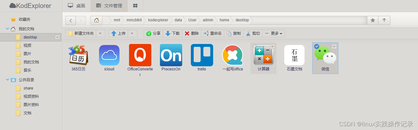This screenshot has width=418, height=130.
Task: Collapse the 公共目录 tree node
Action: tap(8, 80)
